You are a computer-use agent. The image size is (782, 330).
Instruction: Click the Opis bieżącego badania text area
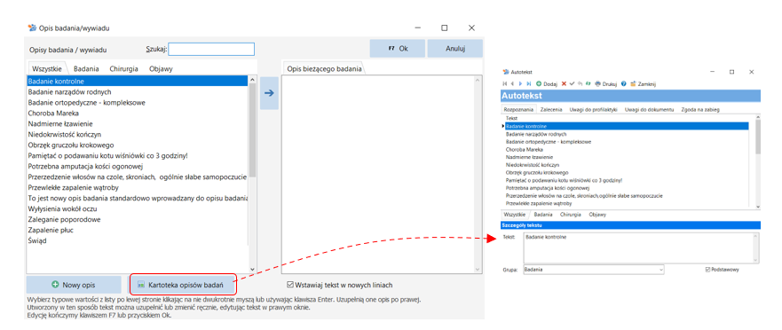tap(382, 174)
